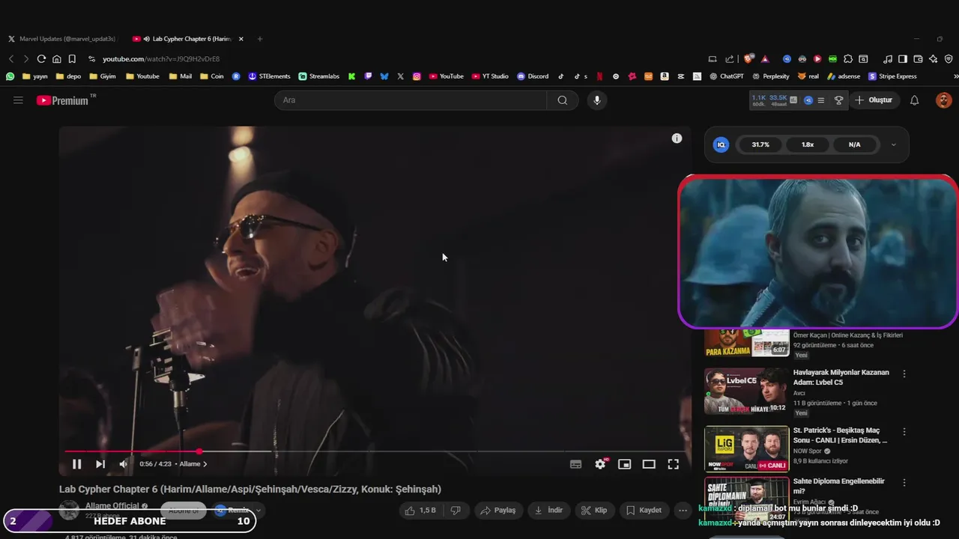
Task: Open the Giyim bookmark folder
Action: click(103, 76)
